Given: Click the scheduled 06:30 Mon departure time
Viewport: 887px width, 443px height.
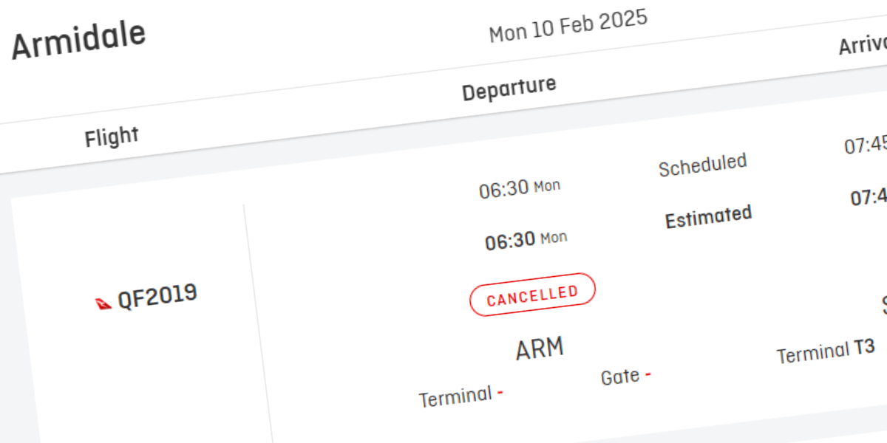Looking at the screenshot, I should [520, 188].
